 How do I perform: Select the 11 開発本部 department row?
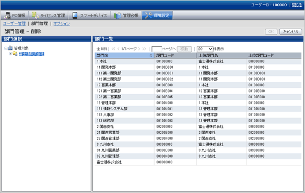pyautogui.click(x=198, y=67)
